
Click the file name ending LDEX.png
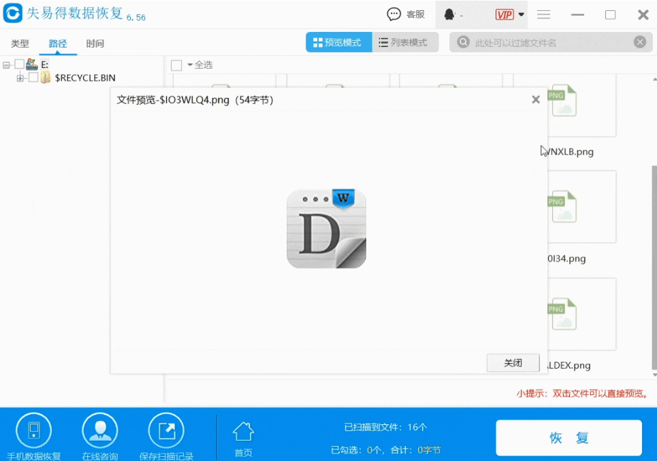click(569, 365)
